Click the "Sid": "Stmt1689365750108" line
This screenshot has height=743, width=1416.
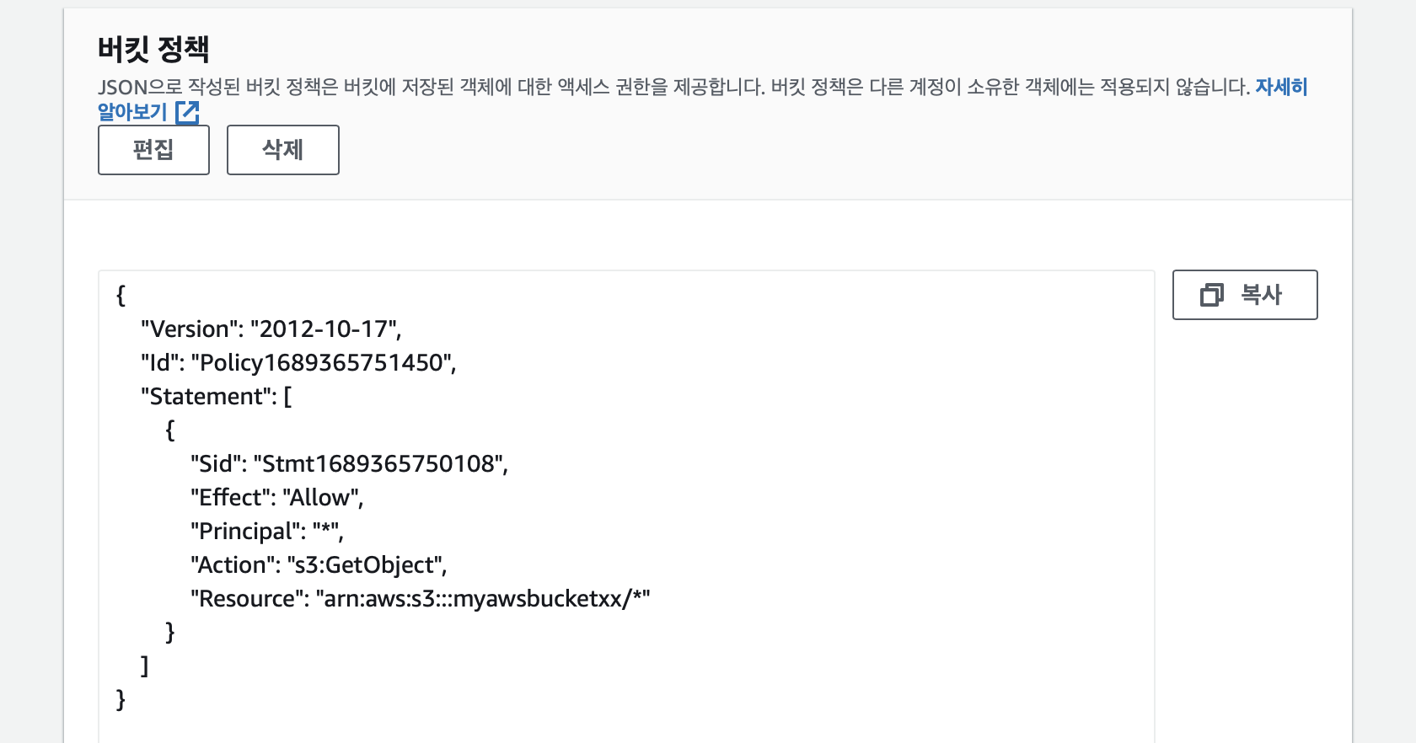(x=349, y=463)
